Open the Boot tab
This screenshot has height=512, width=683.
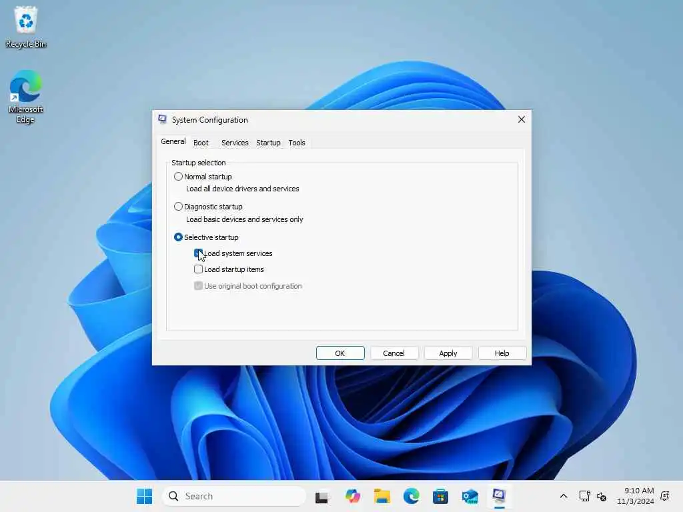[x=201, y=143]
